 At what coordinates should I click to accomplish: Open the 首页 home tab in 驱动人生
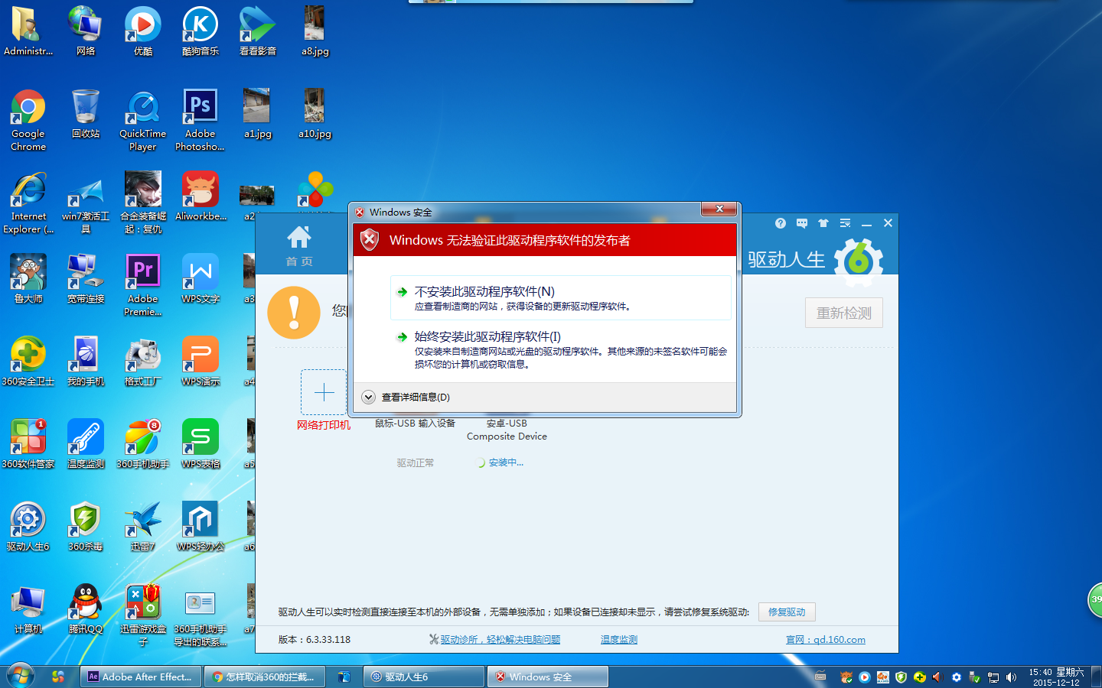pyautogui.click(x=299, y=246)
